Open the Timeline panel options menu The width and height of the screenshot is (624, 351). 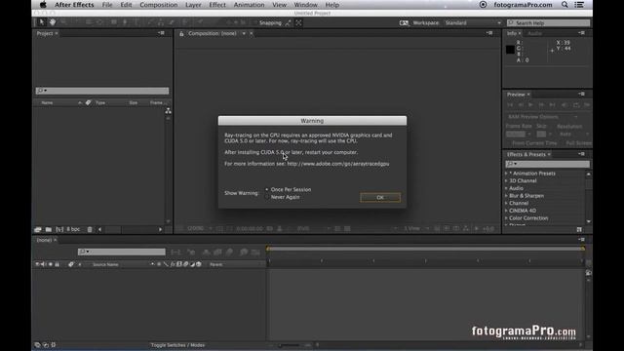[x=582, y=240]
